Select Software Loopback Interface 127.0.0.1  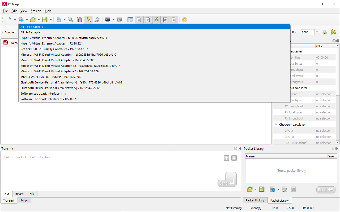(154, 99)
